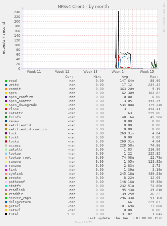Click the Min: column header

pyautogui.click(x=97, y=77)
